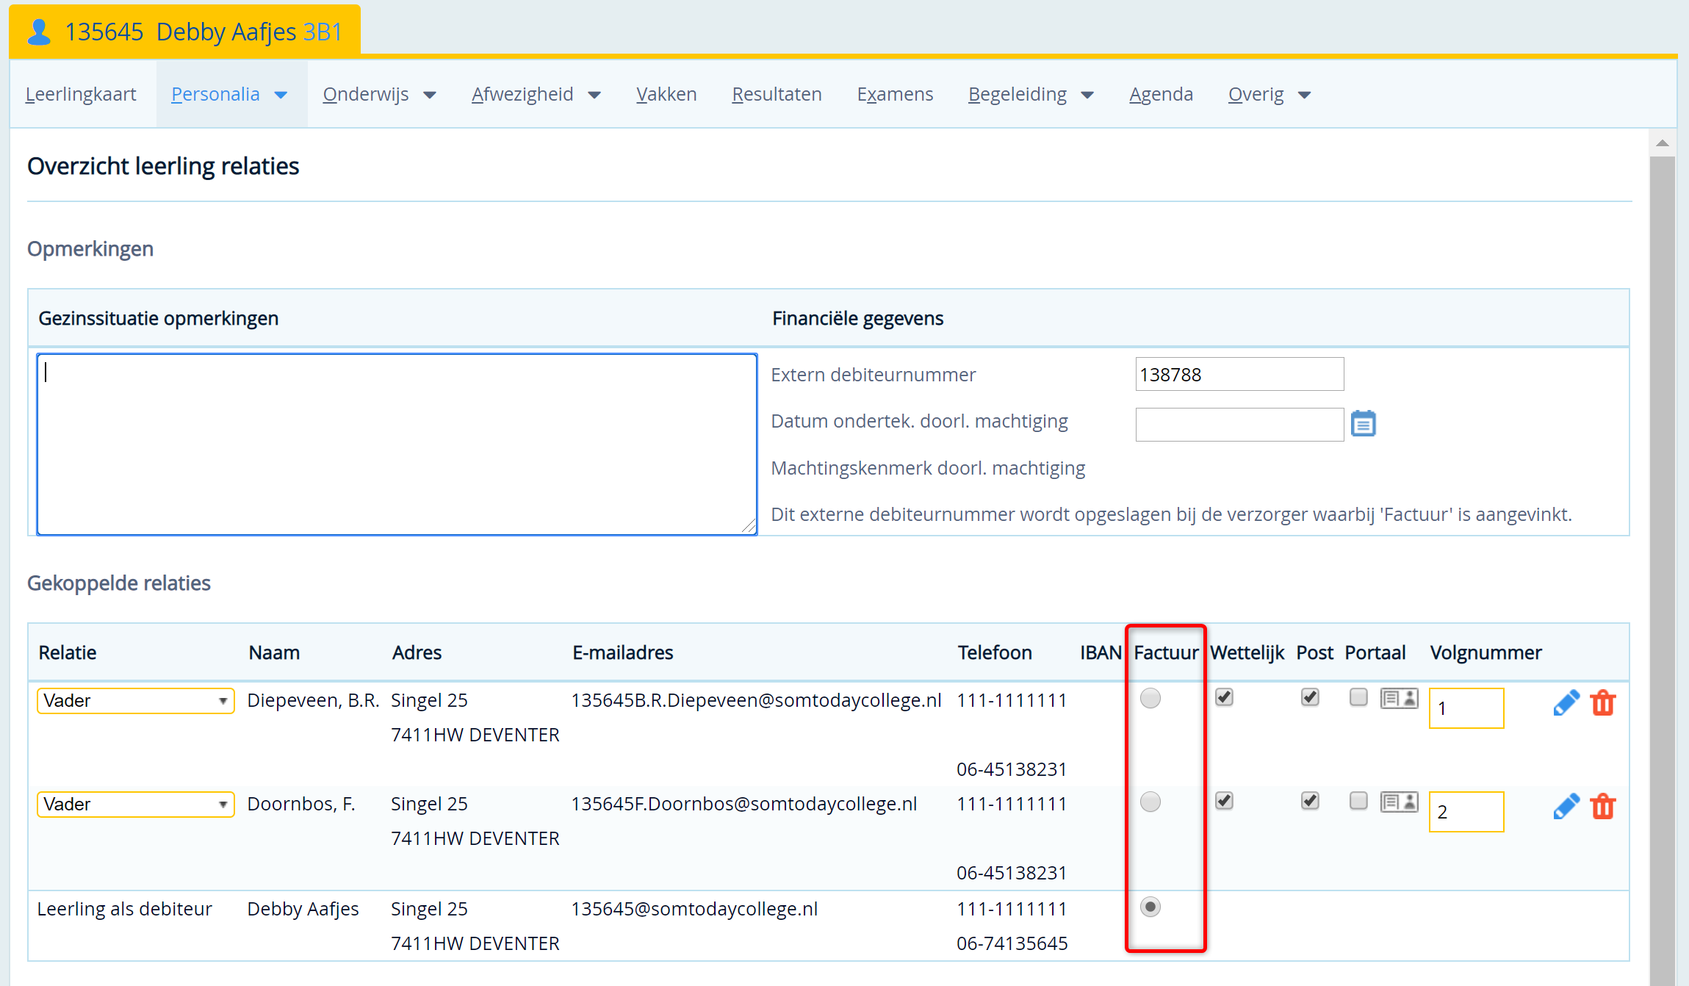This screenshot has height=986, width=1689.
Task: Edit the Doornbos, F. relation with pencil
Action: (1566, 807)
